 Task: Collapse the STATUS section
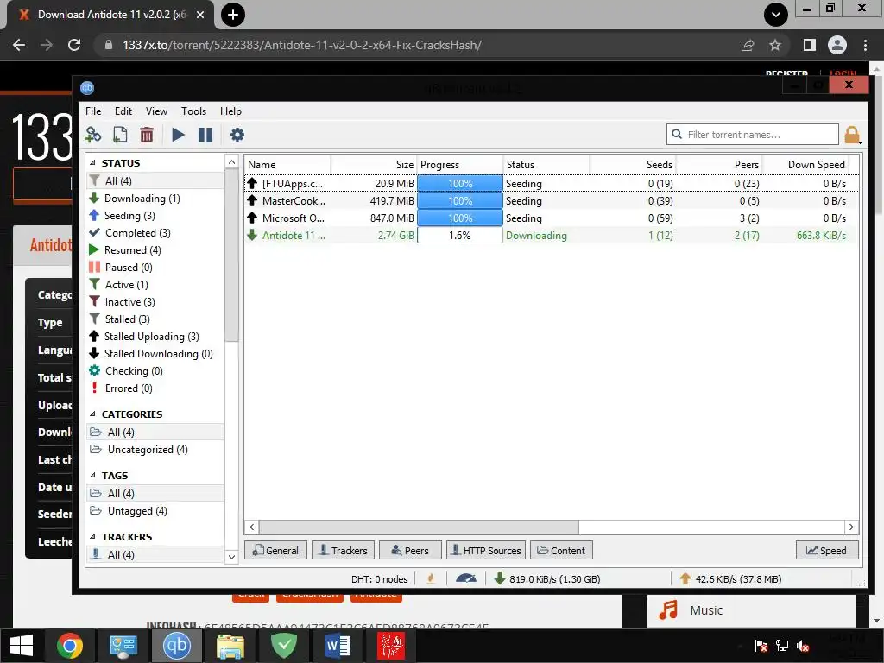pyautogui.click(x=93, y=163)
